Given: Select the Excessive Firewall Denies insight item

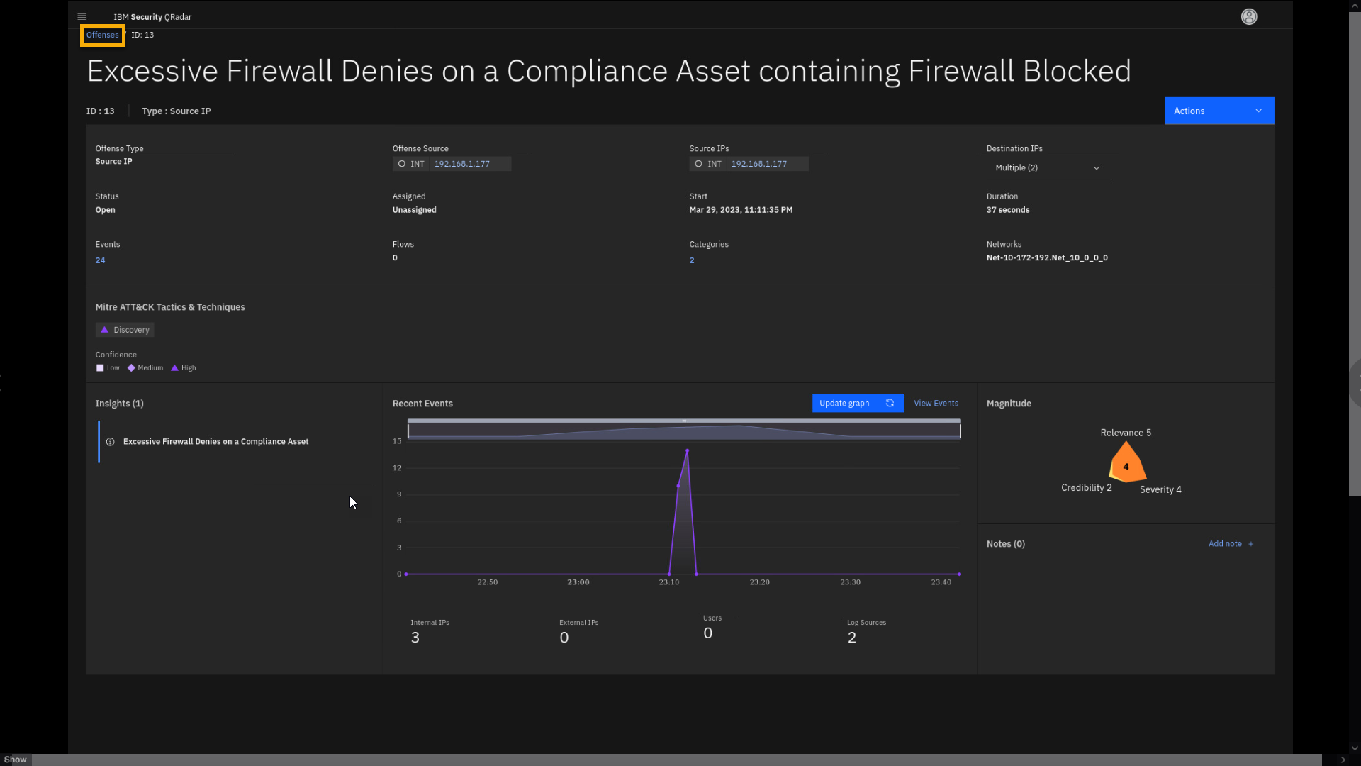Looking at the screenshot, I should coord(215,442).
